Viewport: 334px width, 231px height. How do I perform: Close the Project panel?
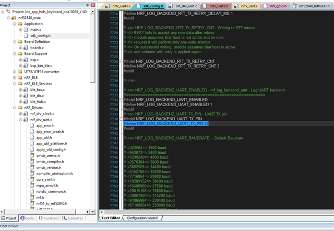coord(93,5)
